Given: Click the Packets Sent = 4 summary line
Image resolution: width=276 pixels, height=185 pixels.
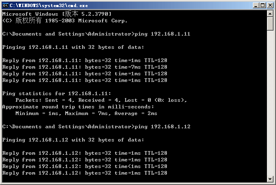Looking at the screenshot, I should coord(101,100).
